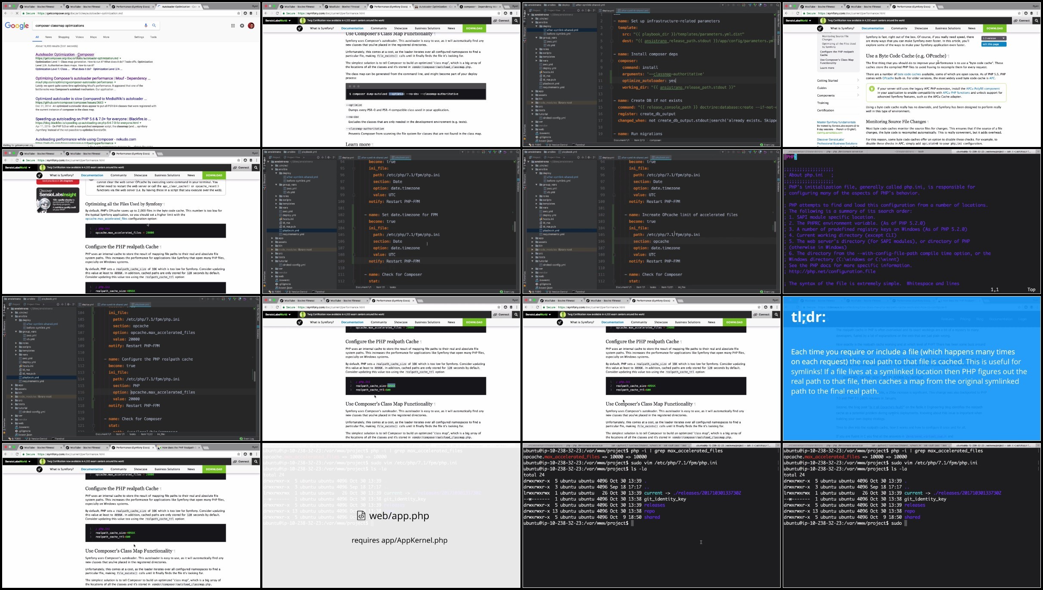Follow the "opcache.max_accelerated_files" link

(106, 219)
